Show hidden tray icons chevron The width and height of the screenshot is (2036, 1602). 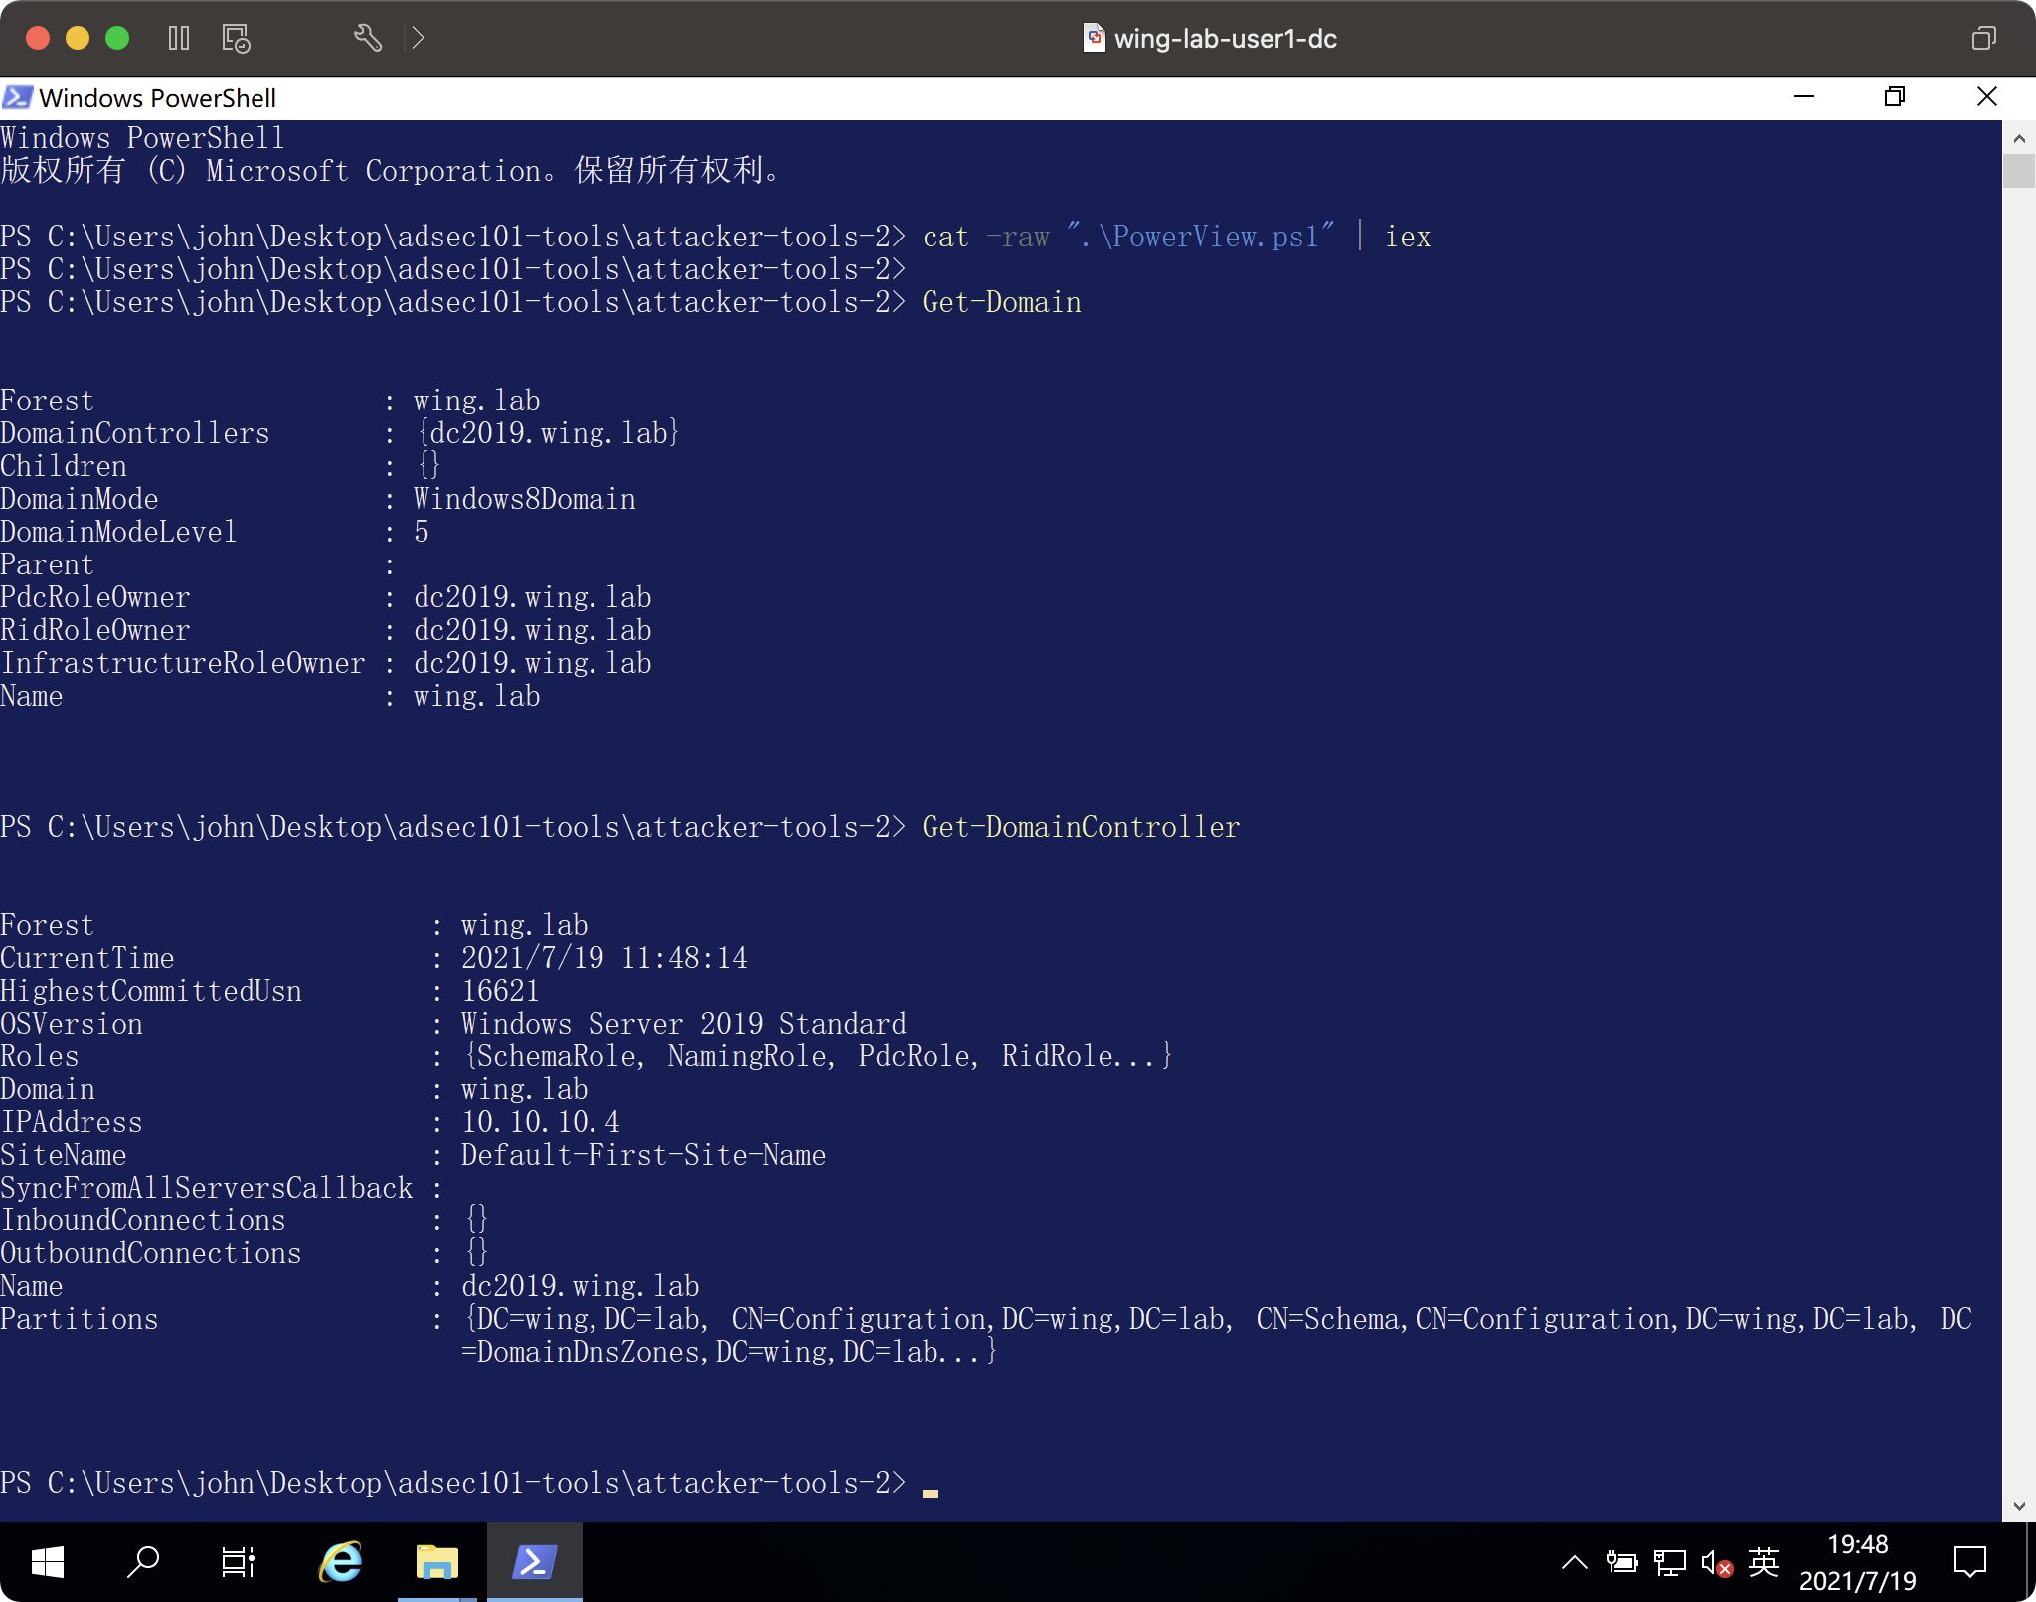click(x=1574, y=1562)
